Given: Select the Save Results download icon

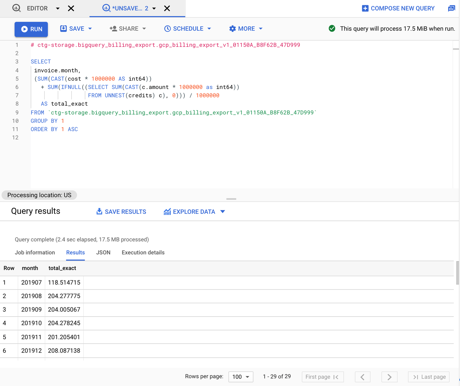Looking at the screenshot, I should (100, 212).
